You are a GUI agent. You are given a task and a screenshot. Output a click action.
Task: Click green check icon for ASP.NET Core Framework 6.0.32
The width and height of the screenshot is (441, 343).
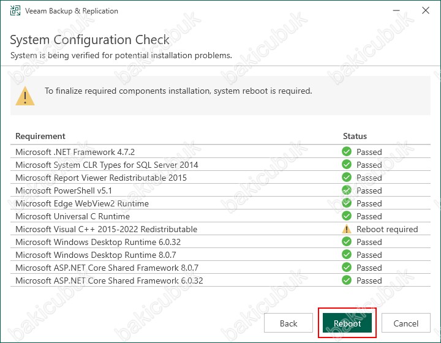click(x=347, y=281)
